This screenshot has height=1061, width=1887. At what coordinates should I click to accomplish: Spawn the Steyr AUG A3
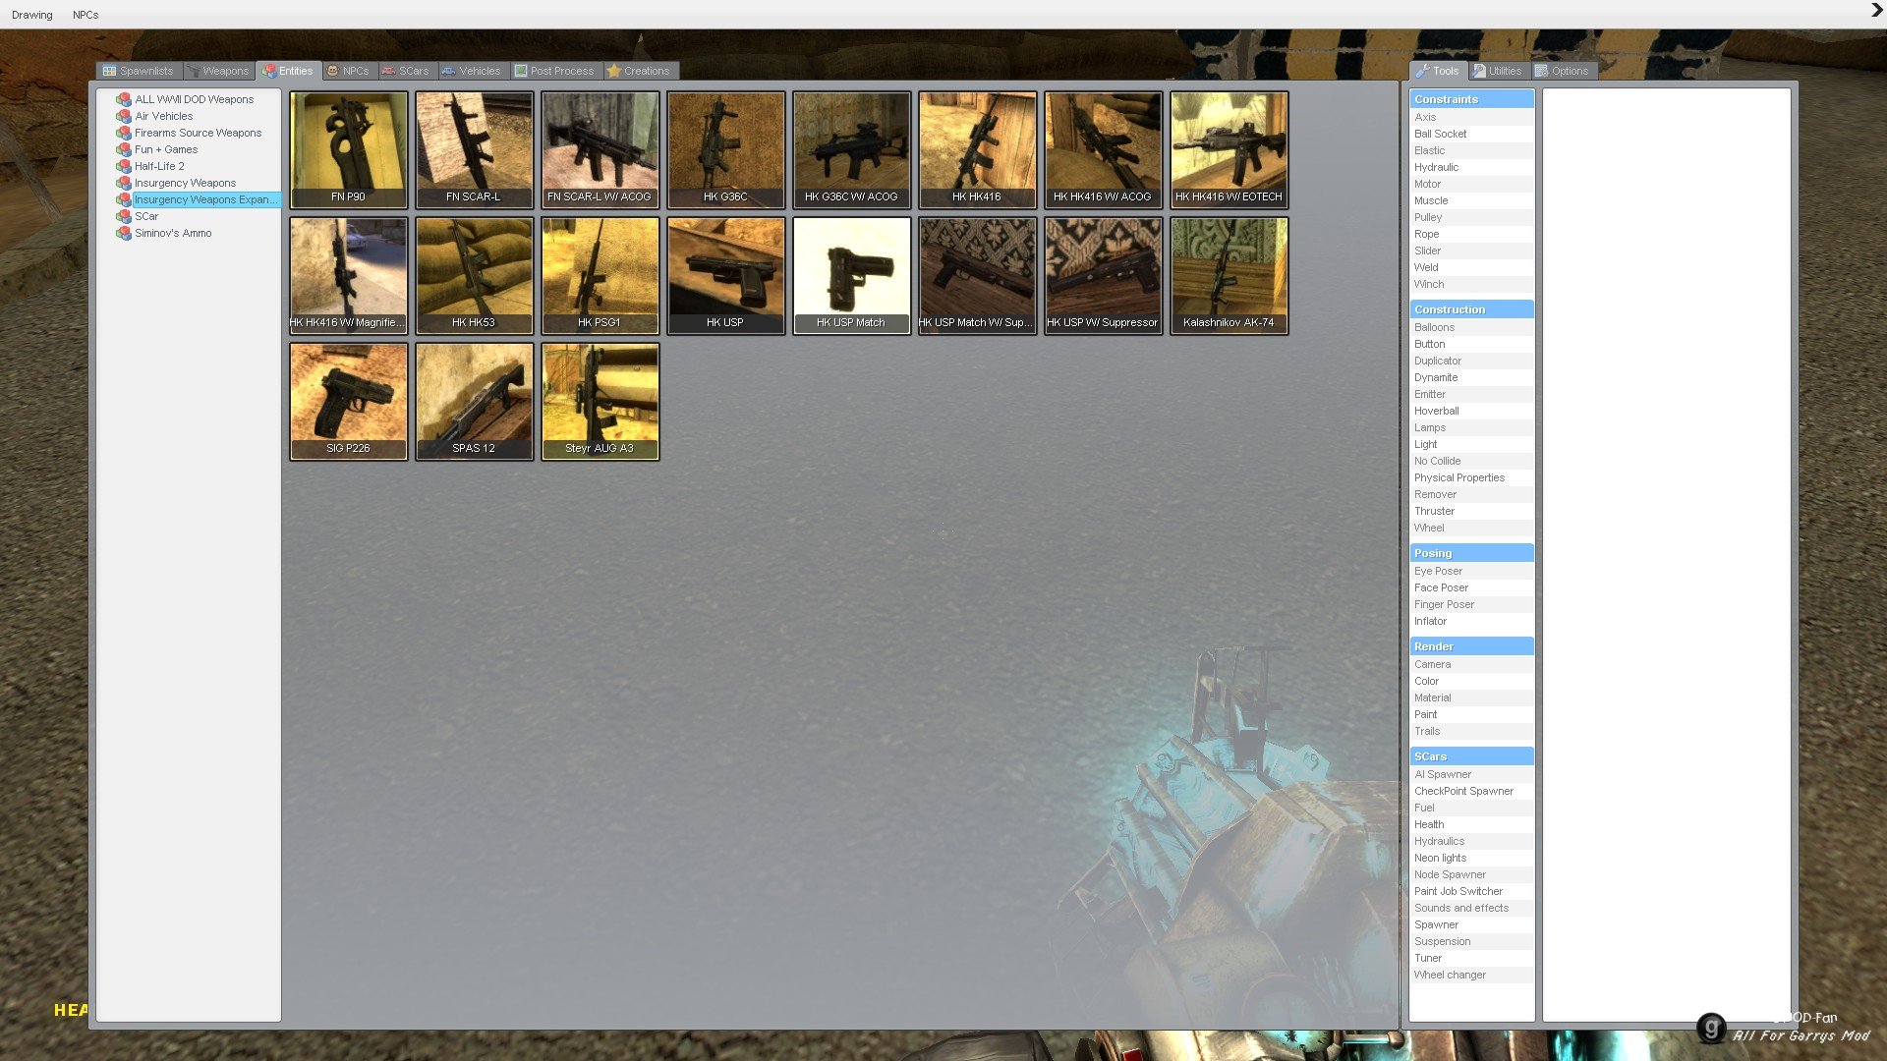[x=600, y=401]
